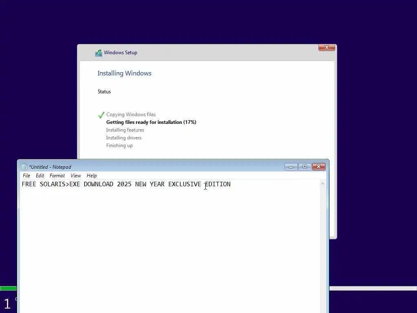
Task: Click the 'Copying Windows files' status line
Action: (131, 115)
